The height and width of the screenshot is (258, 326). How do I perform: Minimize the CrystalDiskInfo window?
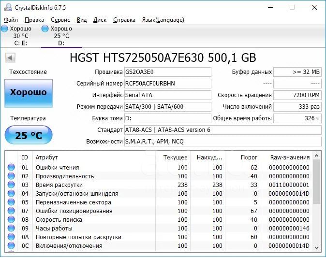coord(270,7)
